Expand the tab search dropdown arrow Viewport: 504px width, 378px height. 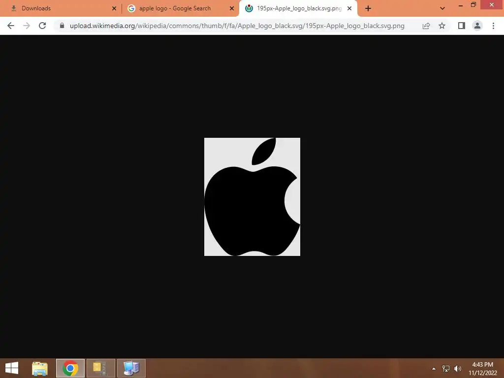442,9
